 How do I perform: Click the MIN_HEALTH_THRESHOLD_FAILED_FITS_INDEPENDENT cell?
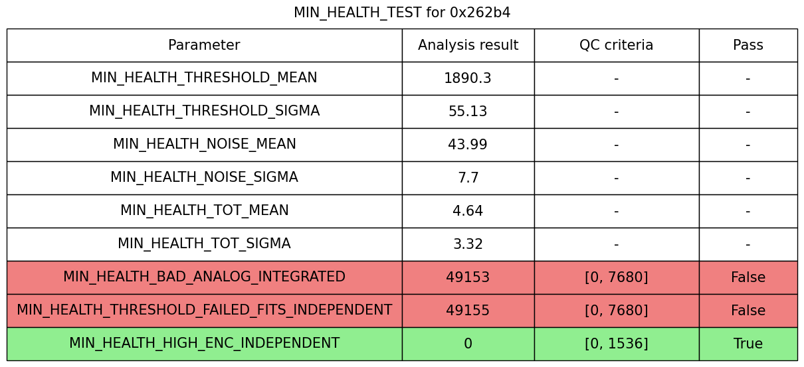[204, 311]
